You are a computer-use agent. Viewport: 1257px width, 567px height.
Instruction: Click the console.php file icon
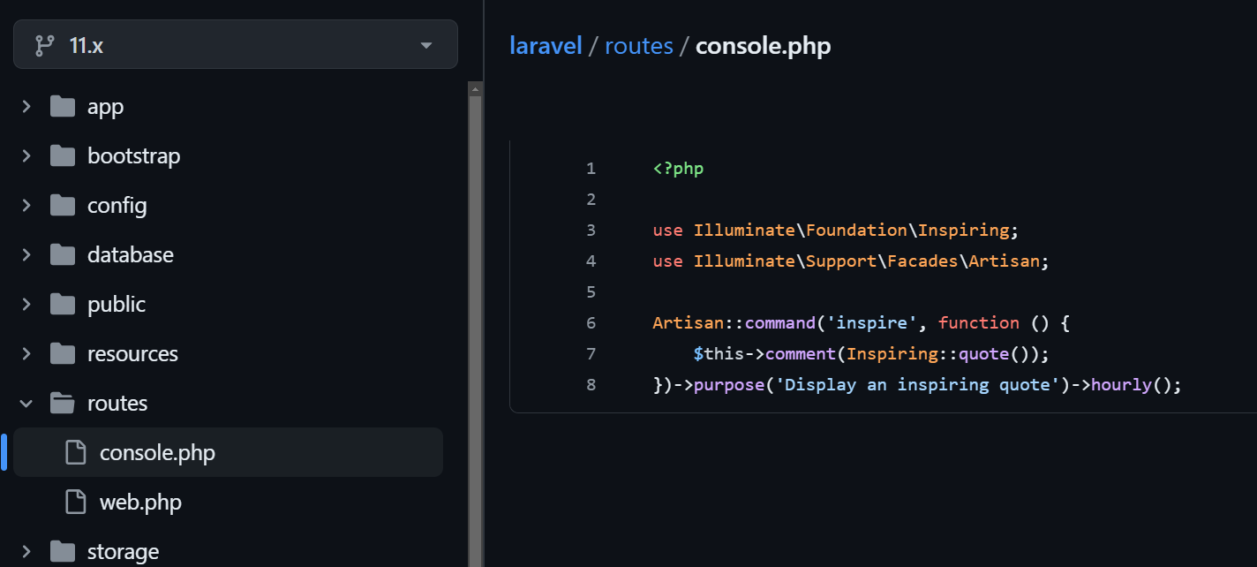pyautogui.click(x=76, y=453)
